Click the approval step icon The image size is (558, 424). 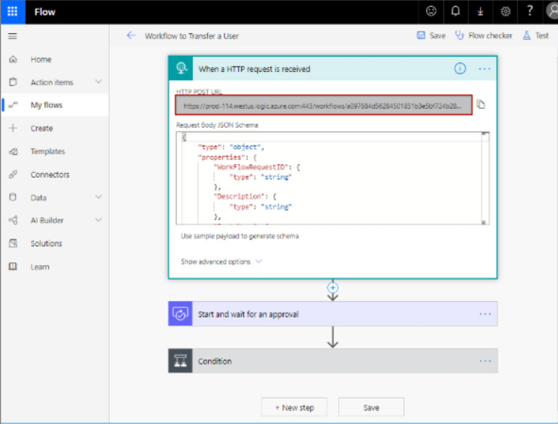coord(181,314)
